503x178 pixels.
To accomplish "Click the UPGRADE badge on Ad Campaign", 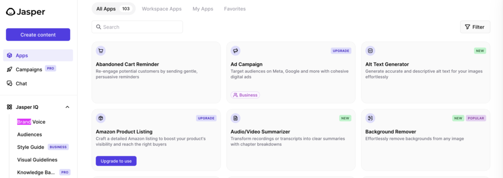I will pos(341,51).
